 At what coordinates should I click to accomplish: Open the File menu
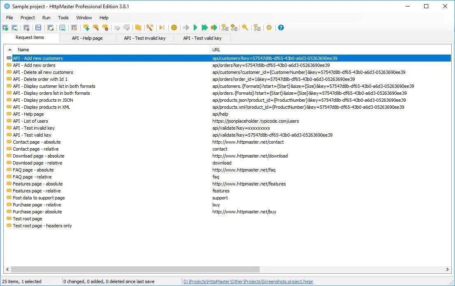click(x=9, y=18)
